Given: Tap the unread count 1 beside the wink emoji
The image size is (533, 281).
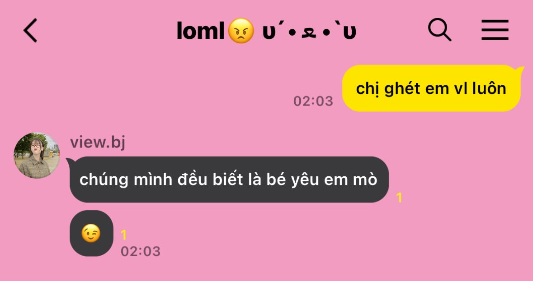Looking at the screenshot, I should [x=124, y=235].
